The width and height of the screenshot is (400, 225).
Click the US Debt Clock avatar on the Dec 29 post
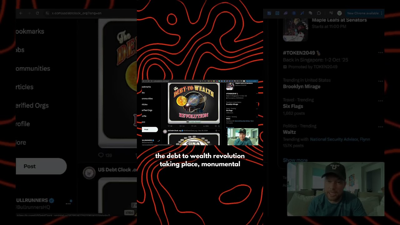(x=165, y=132)
